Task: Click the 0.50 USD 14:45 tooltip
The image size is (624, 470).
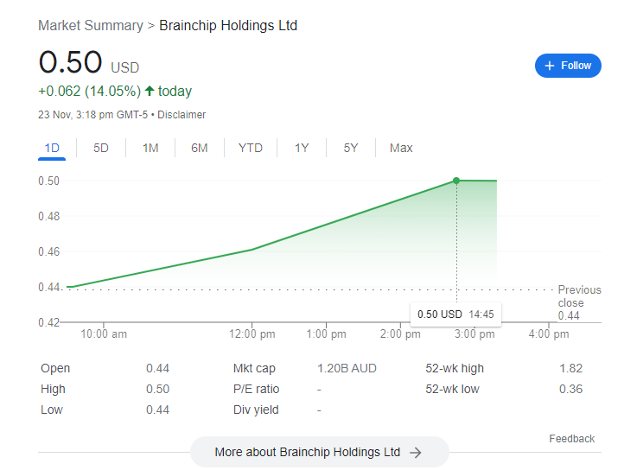Action: (455, 314)
